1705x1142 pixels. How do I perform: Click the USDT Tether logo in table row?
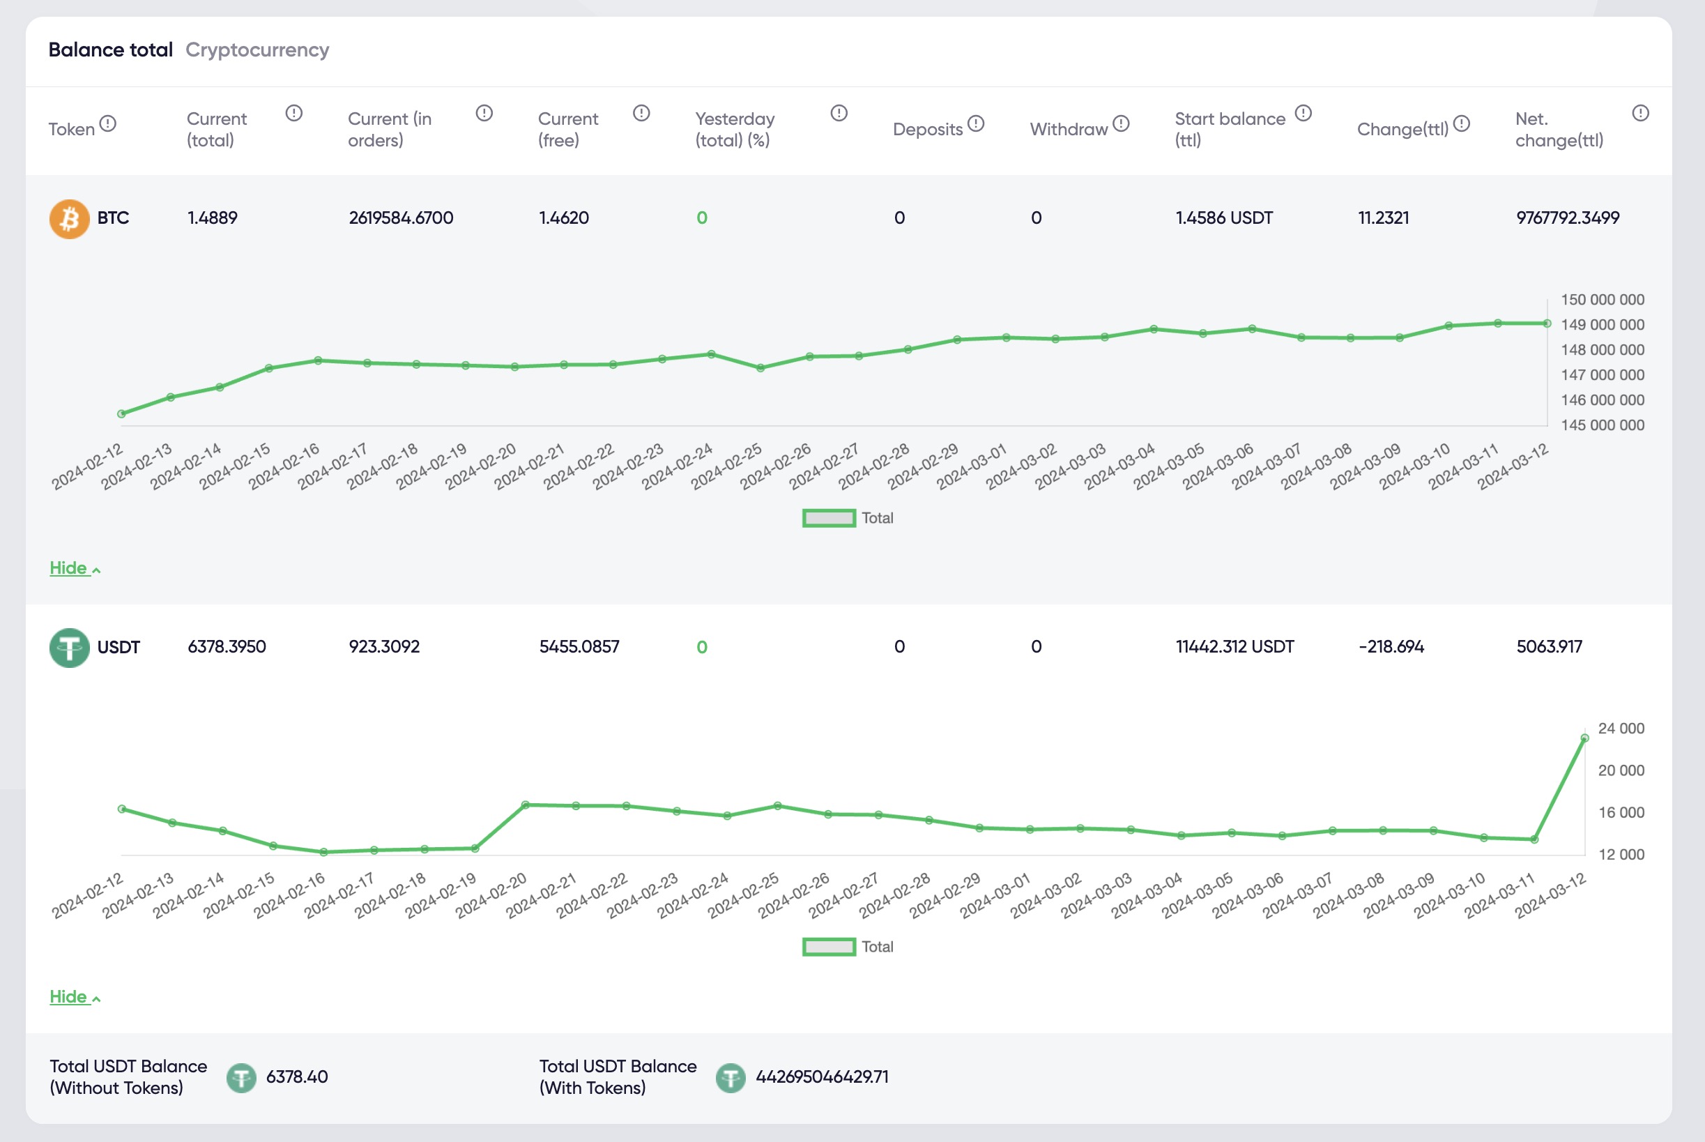point(69,648)
